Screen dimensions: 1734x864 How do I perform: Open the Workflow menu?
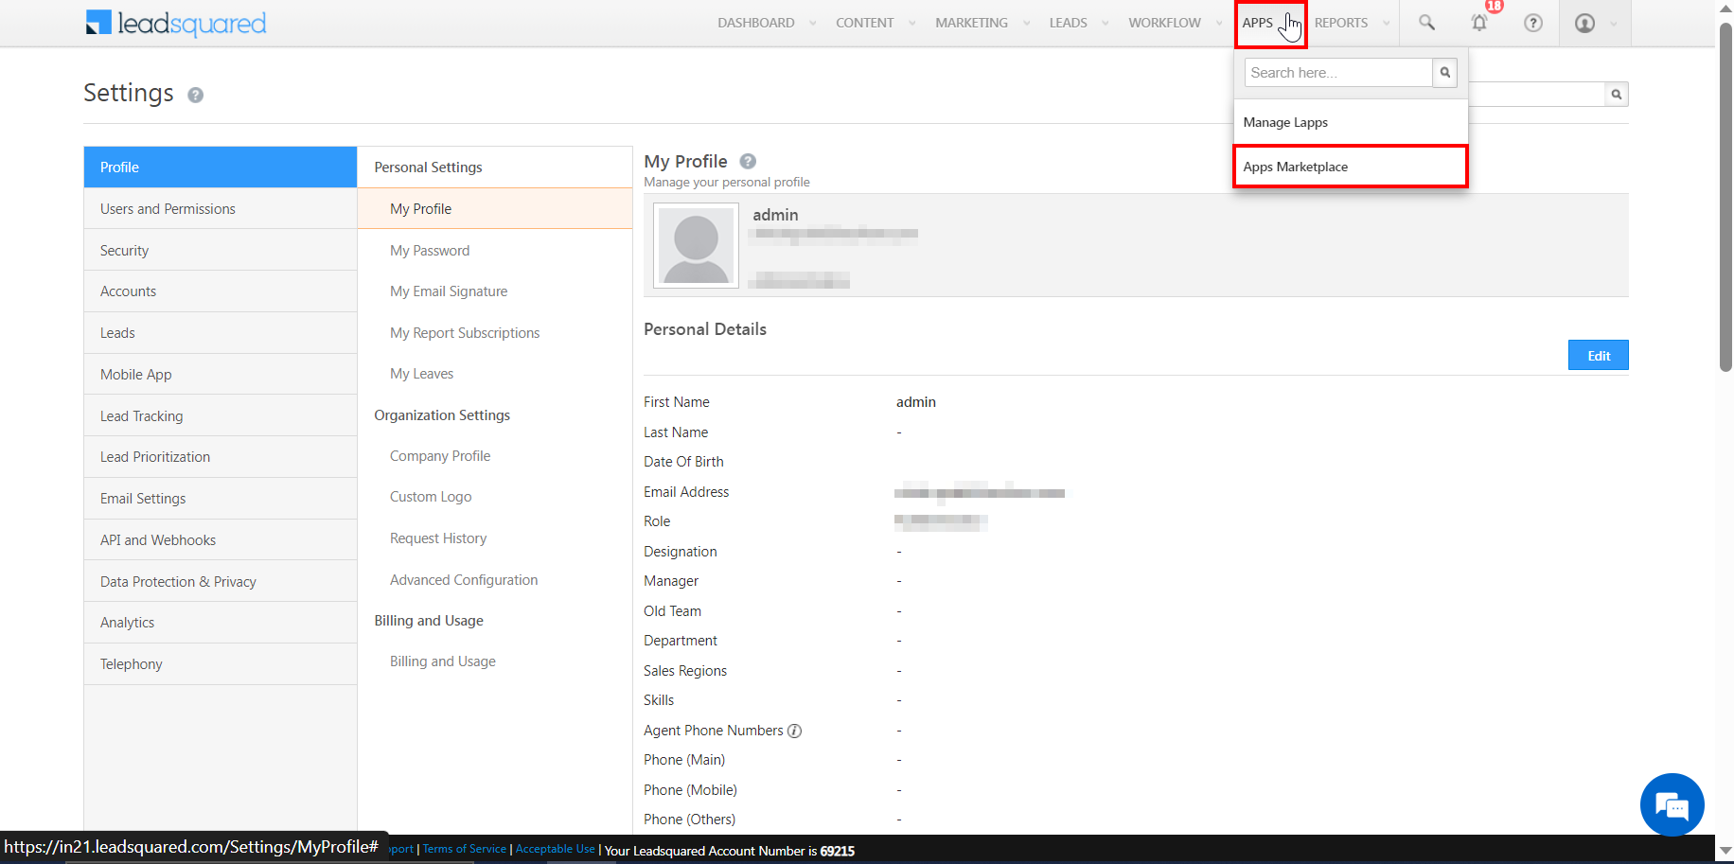pyautogui.click(x=1164, y=23)
